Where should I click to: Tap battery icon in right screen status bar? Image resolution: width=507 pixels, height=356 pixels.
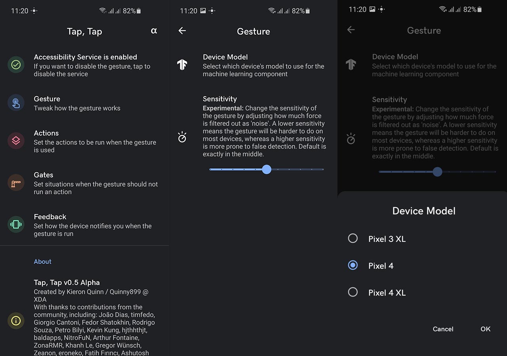pos(480,9)
